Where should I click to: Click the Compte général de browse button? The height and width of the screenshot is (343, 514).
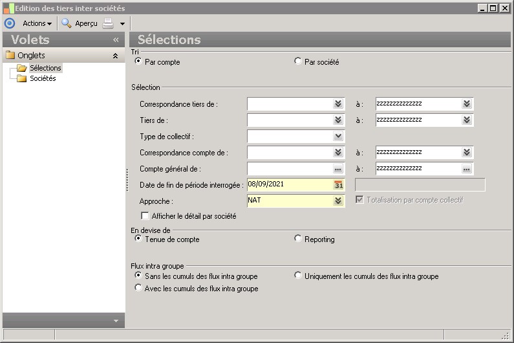pyautogui.click(x=338, y=169)
